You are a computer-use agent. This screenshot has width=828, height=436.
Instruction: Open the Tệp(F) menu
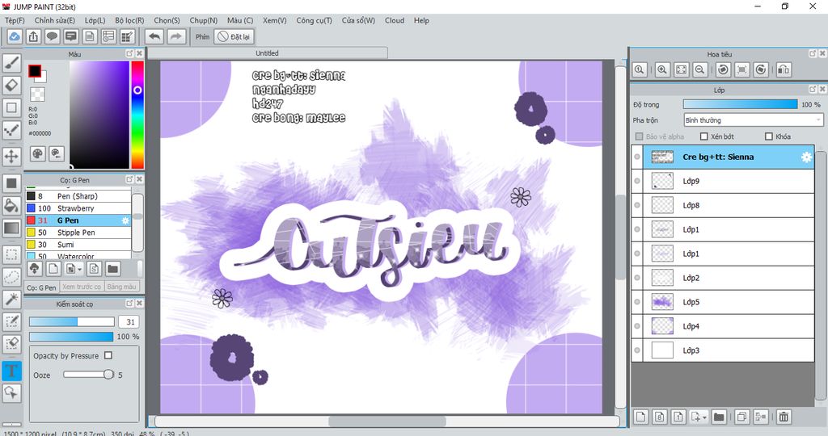click(15, 20)
